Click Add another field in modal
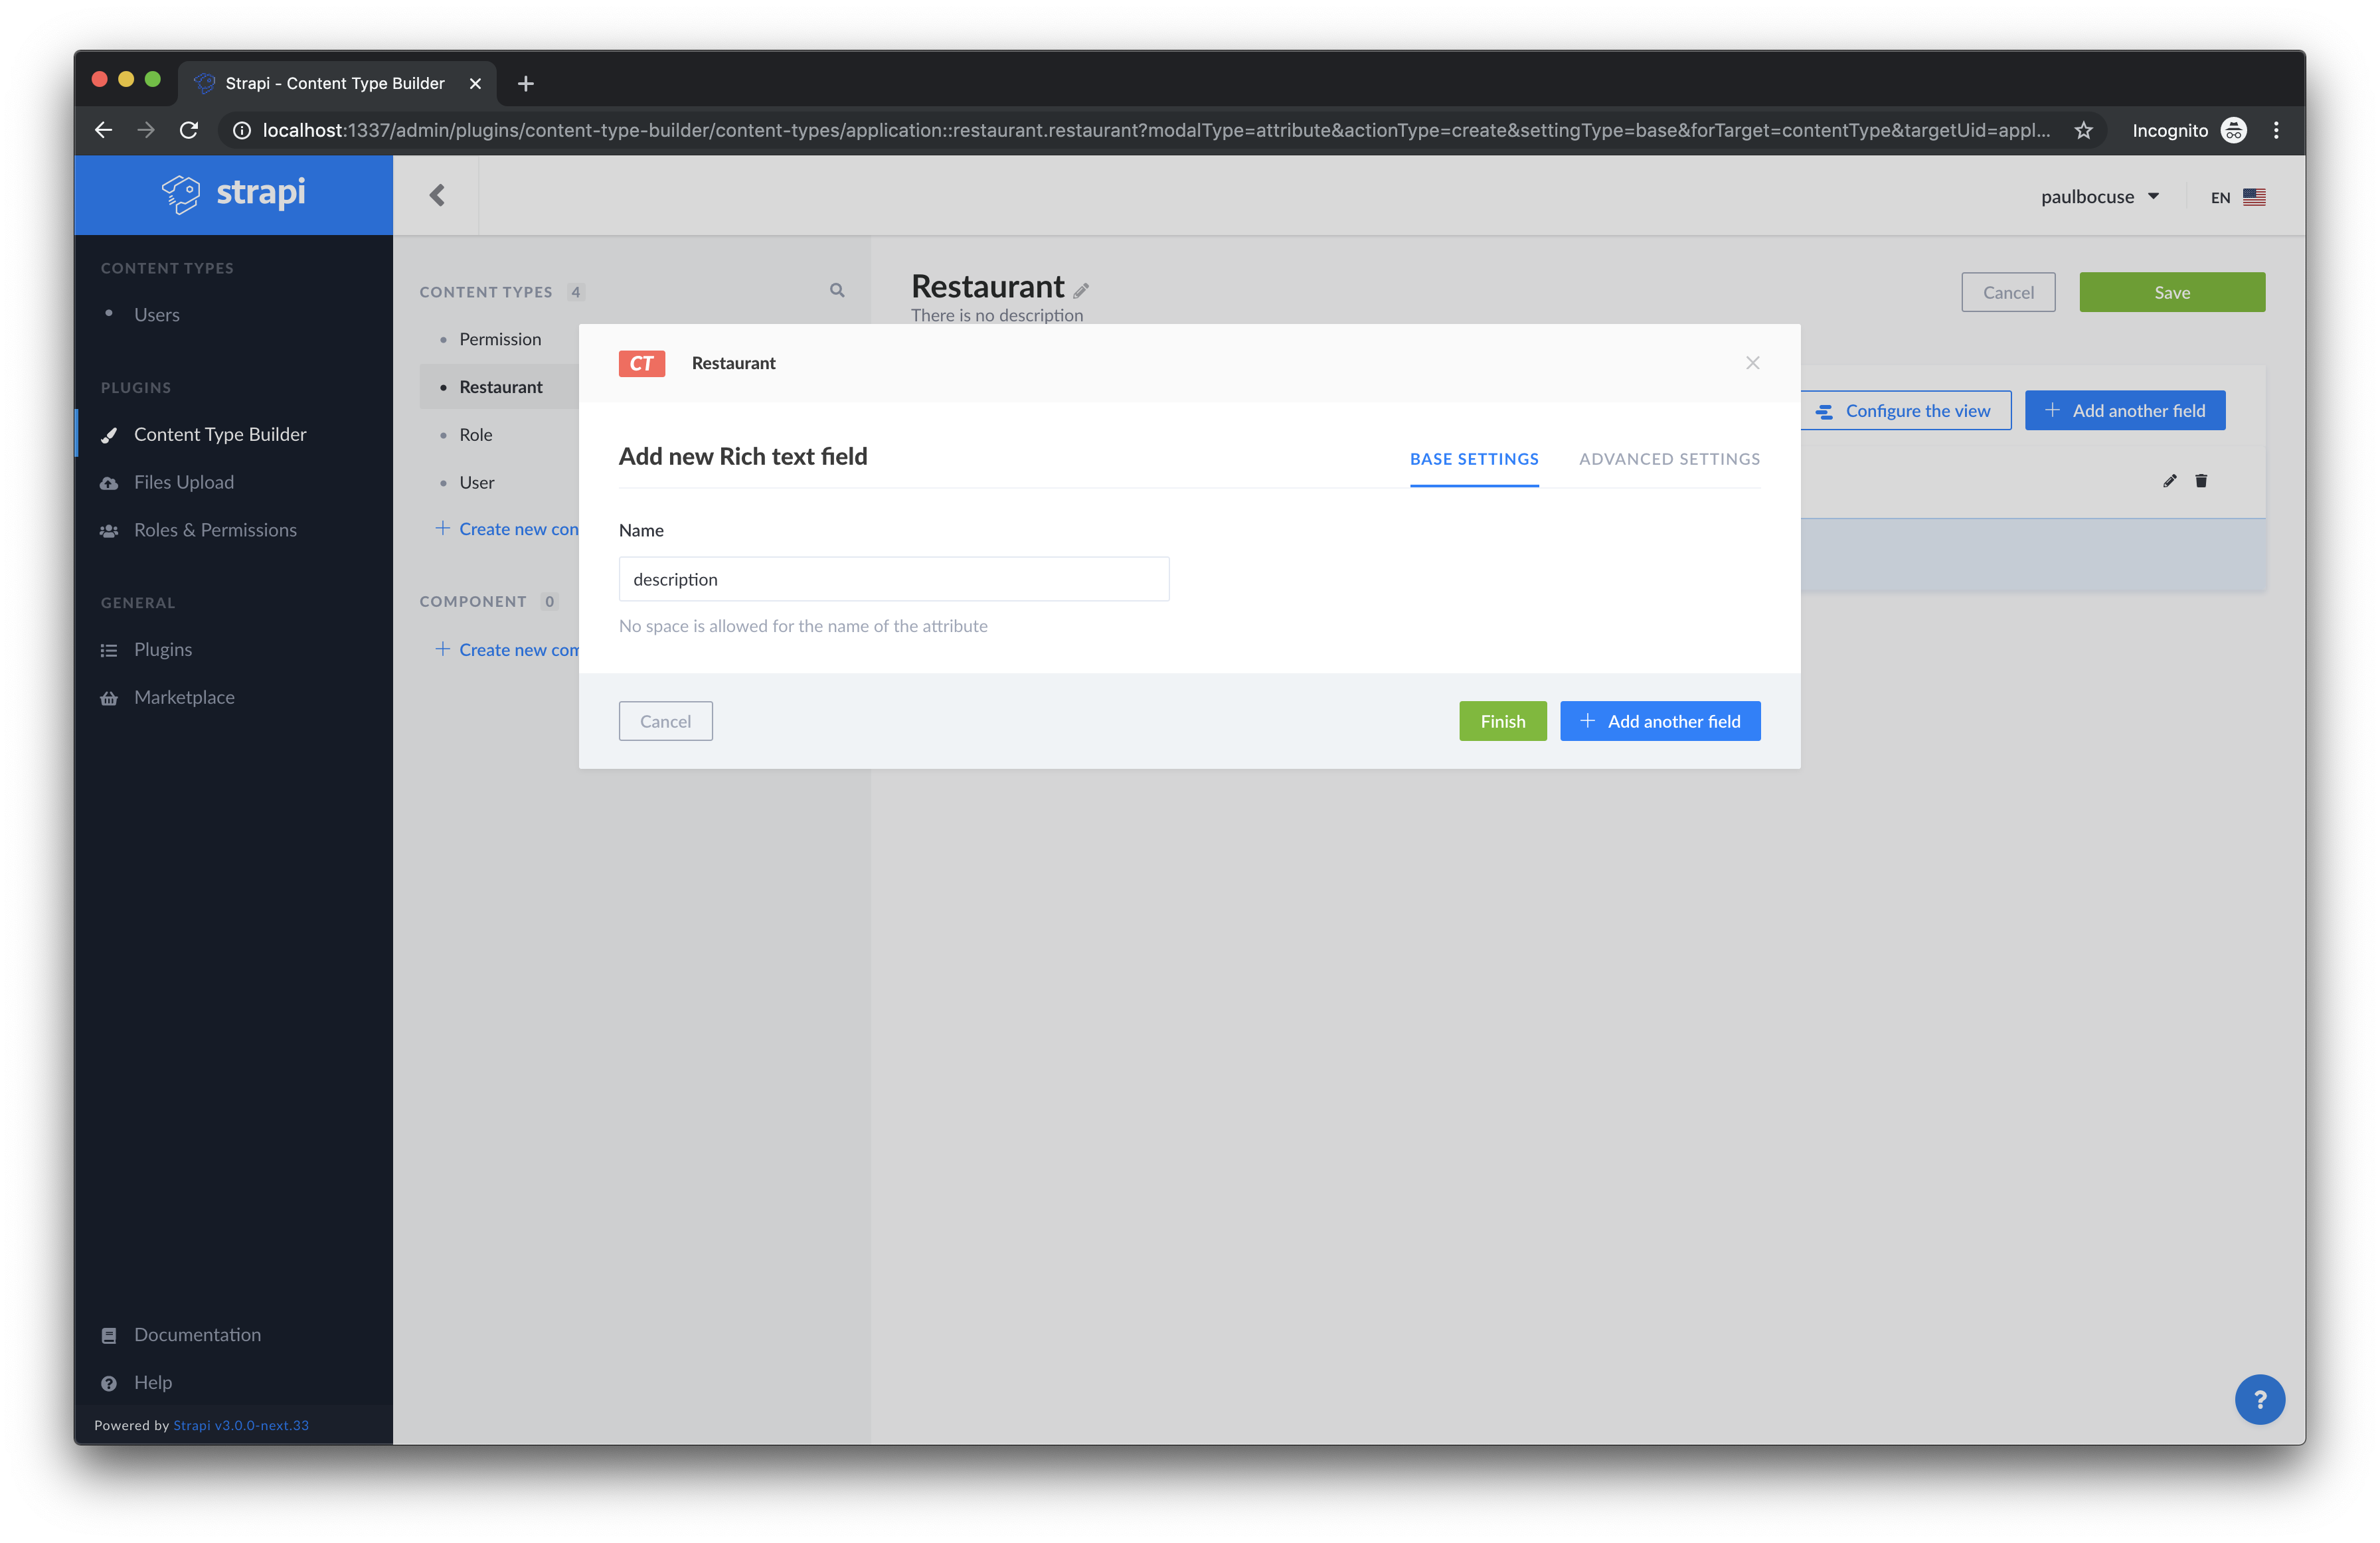This screenshot has height=1543, width=2380. click(1660, 721)
